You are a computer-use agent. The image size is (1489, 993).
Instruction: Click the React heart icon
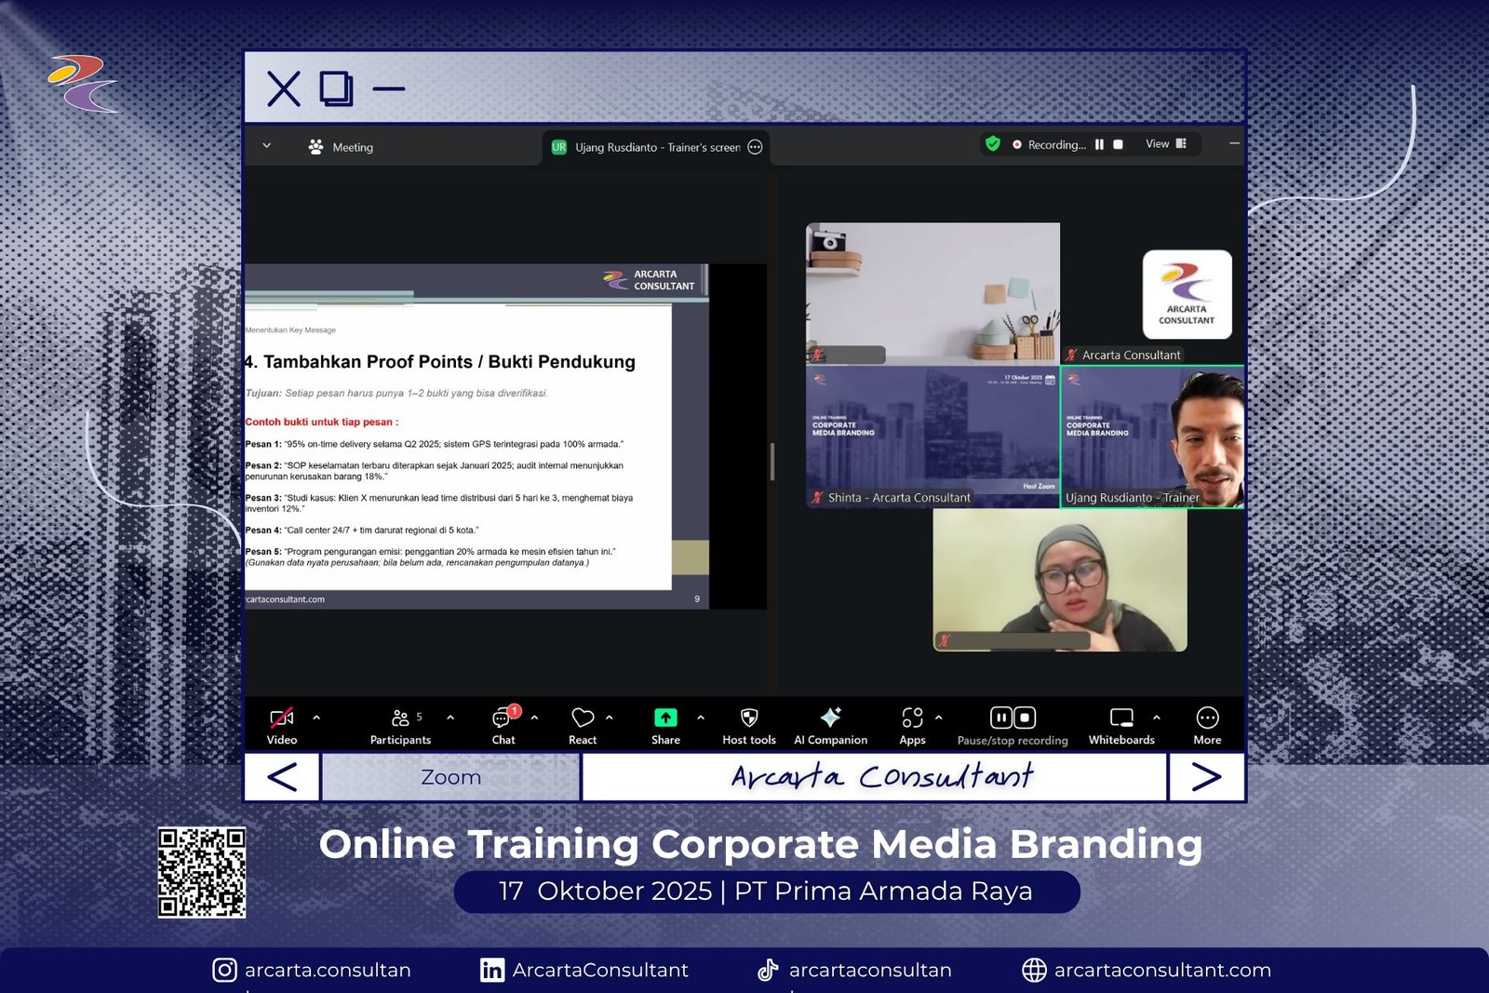click(583, 726)
